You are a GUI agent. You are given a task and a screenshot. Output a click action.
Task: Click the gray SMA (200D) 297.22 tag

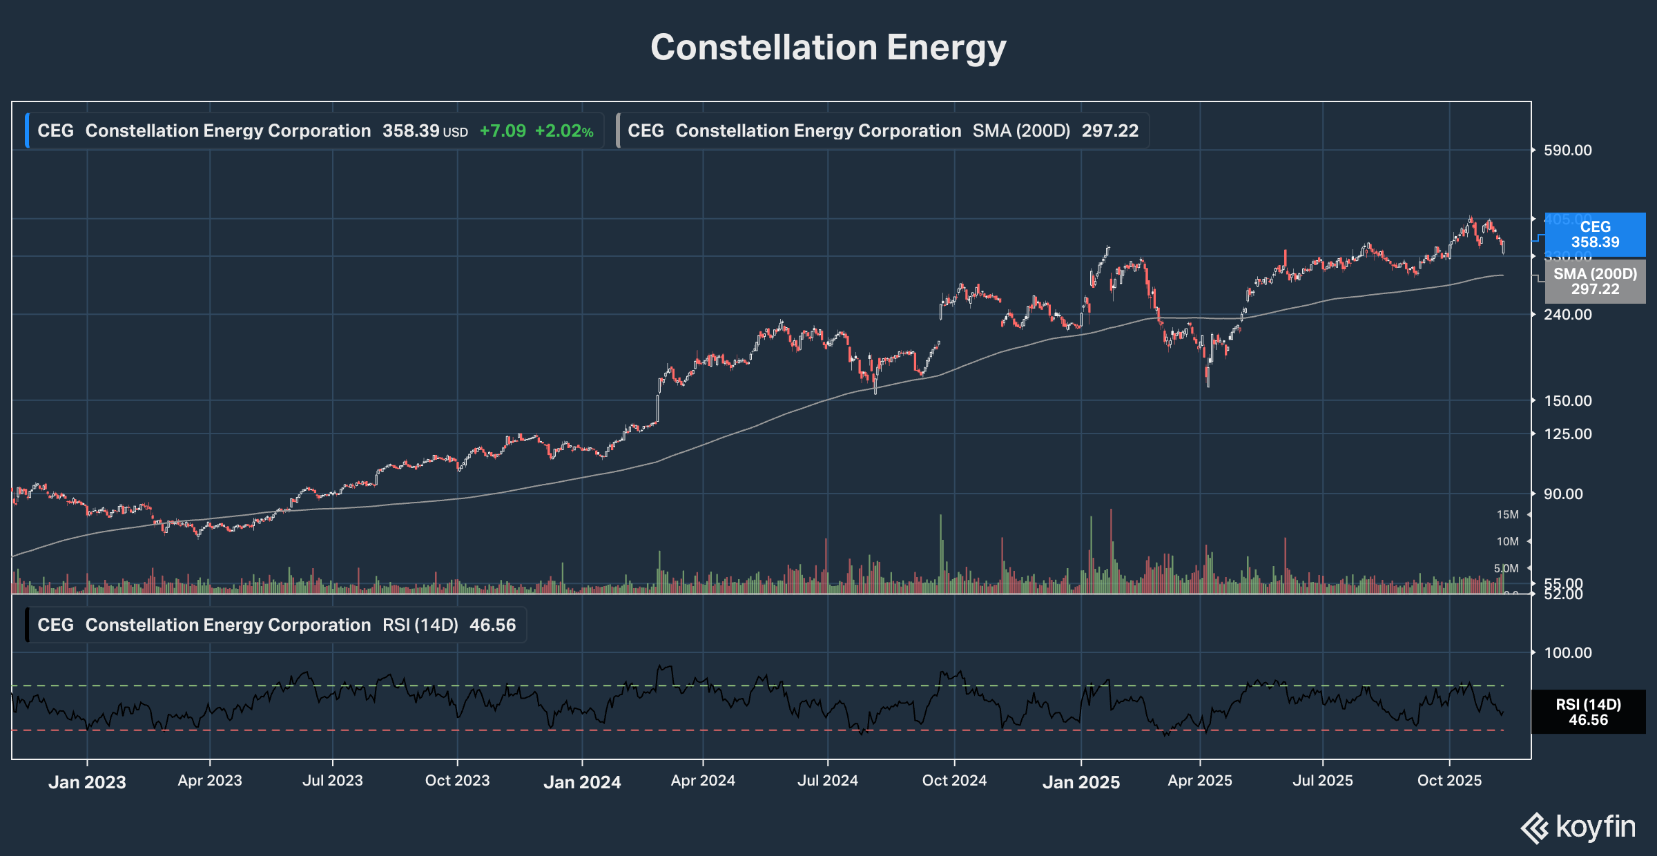pos(1595,282)
